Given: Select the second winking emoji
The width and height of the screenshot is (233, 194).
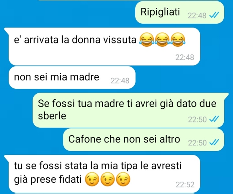Looking at the screenshot, I should point(107,179).
